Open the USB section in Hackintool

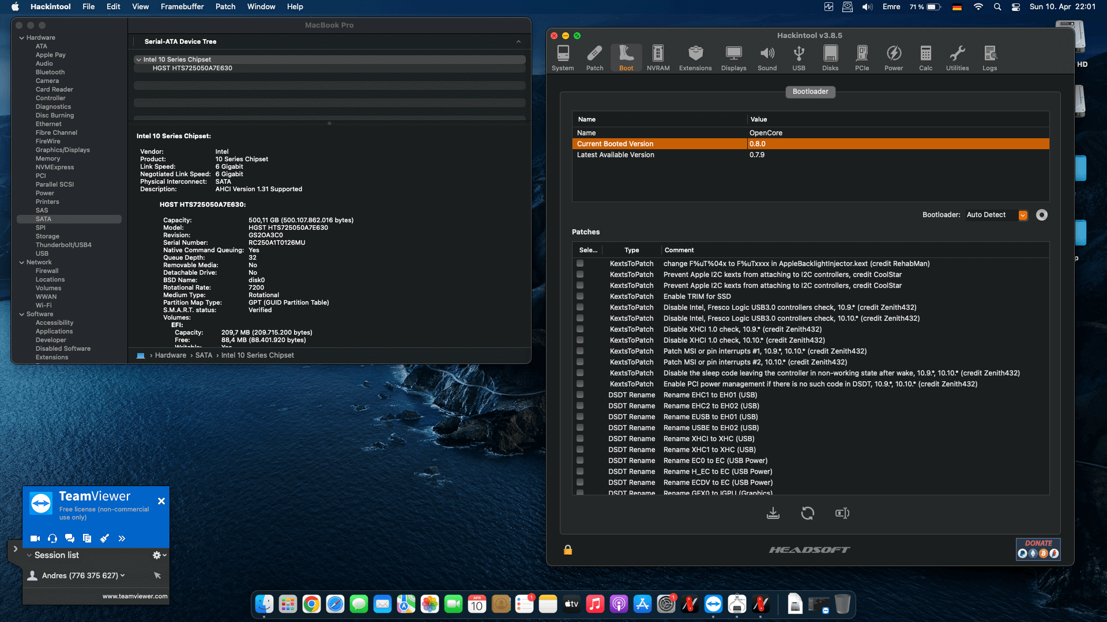(799, 58)
